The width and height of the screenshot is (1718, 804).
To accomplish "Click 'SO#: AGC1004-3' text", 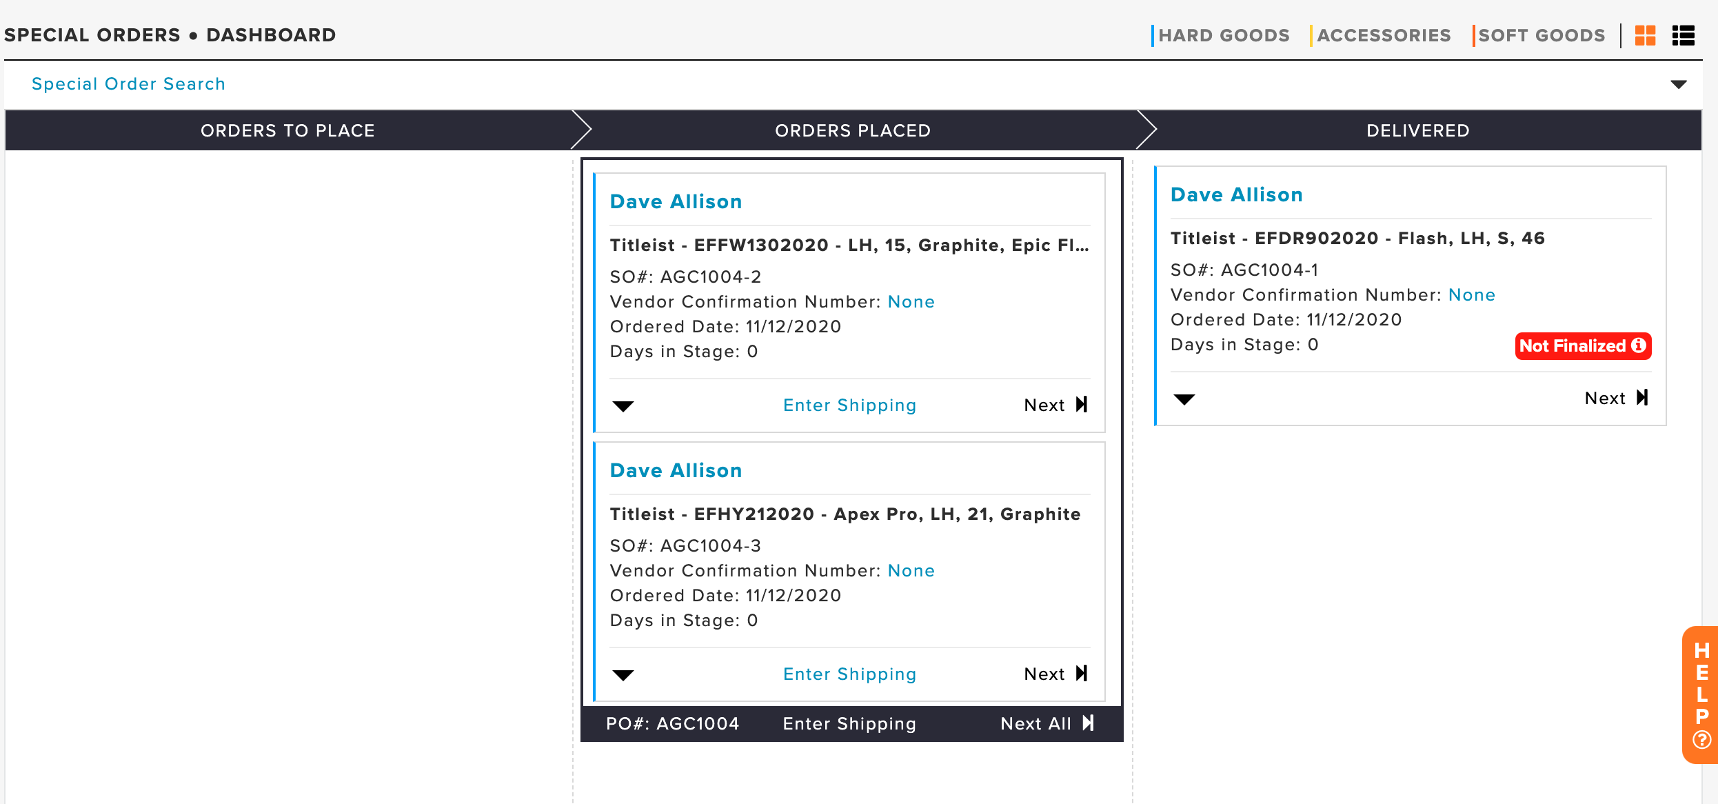I will [686, 545].
